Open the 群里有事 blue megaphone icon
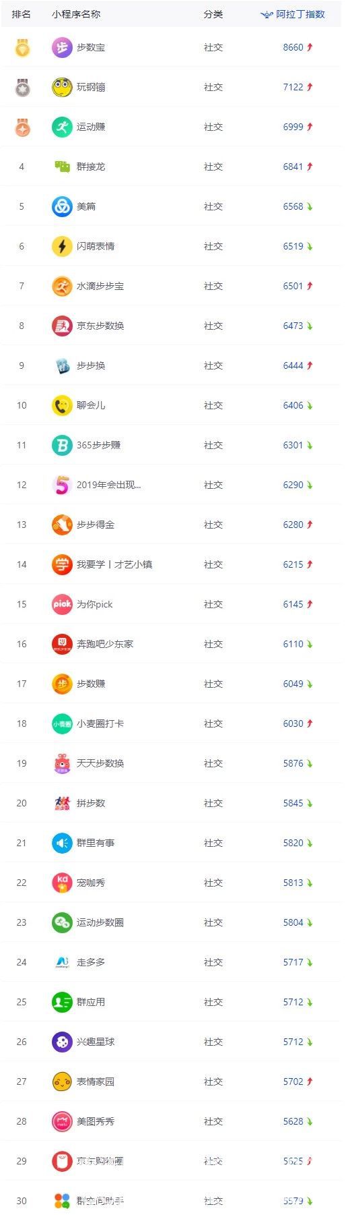 [62, 843]
